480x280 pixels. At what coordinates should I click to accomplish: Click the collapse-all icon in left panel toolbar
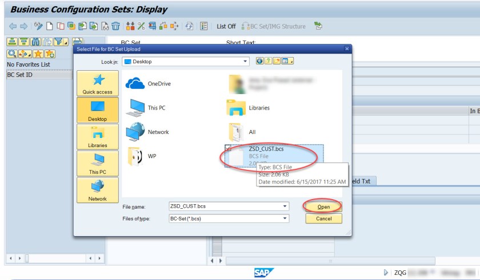23,42
